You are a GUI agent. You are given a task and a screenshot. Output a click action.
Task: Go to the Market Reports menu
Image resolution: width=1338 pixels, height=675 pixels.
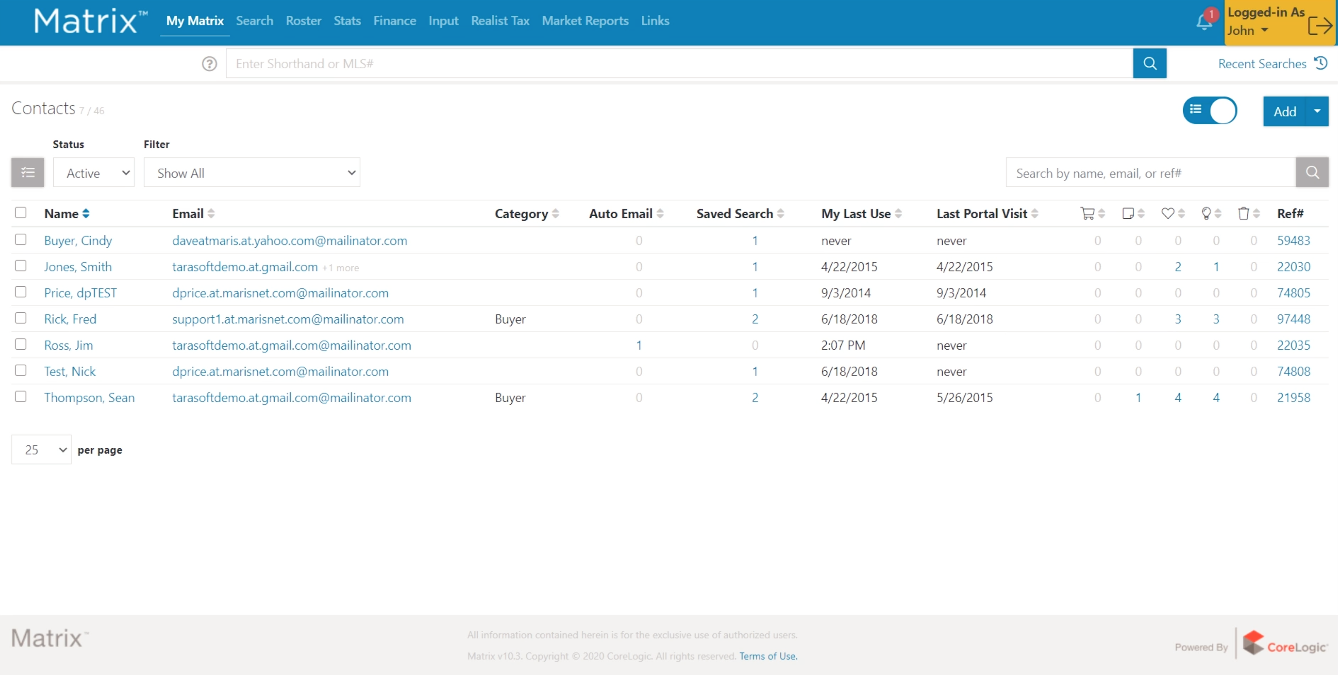(x=585, y=21)
